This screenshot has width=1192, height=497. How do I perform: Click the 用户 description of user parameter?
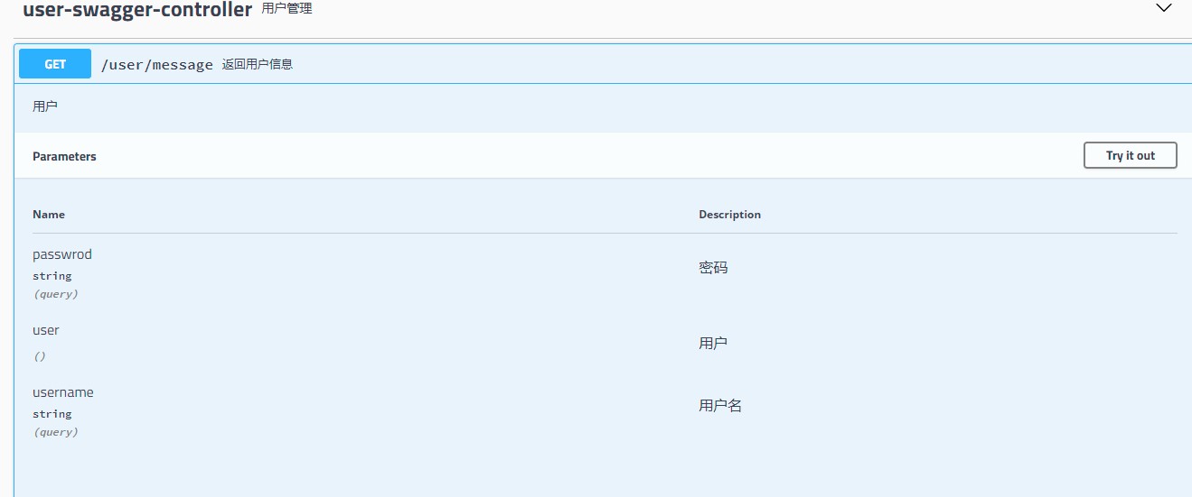pyautogui.click(x=713, y=343)
